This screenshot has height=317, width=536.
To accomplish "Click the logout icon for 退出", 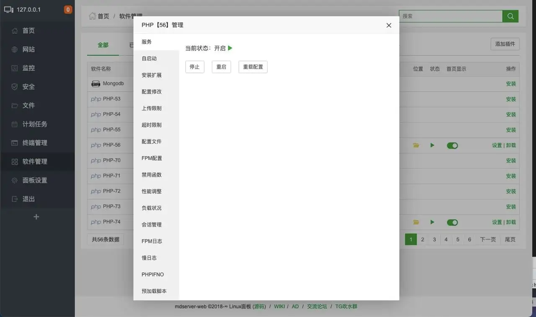I will pos(15,199).
